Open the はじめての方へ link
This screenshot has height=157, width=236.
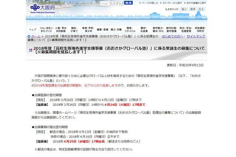[172, 36]
